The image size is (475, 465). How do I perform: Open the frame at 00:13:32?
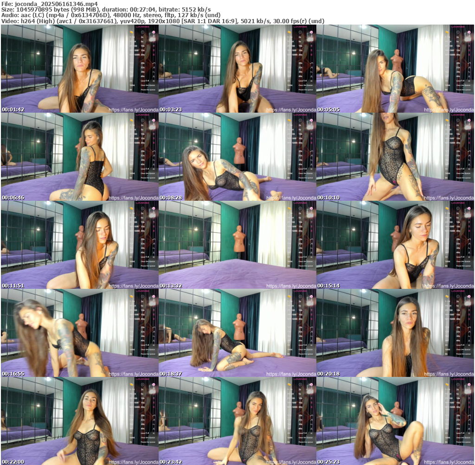click(x=237, y=245)
